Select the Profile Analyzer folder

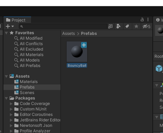(35, 131)
